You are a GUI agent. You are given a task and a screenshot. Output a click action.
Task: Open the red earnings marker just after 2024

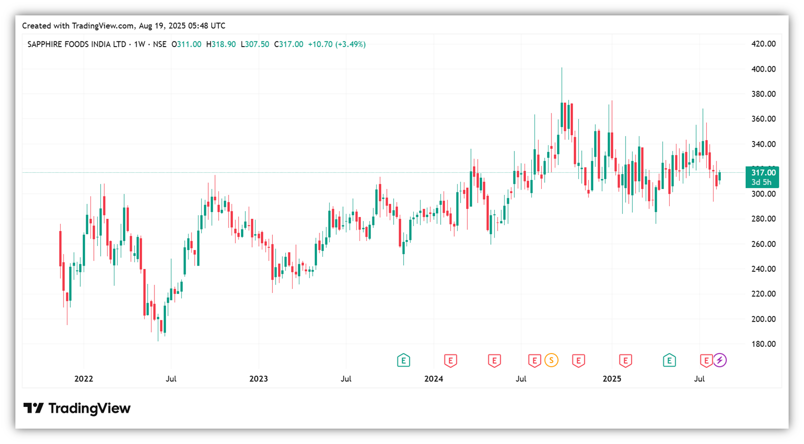point(450,360)
